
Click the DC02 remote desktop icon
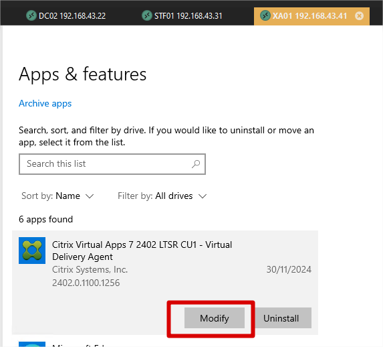pos(31,15)
